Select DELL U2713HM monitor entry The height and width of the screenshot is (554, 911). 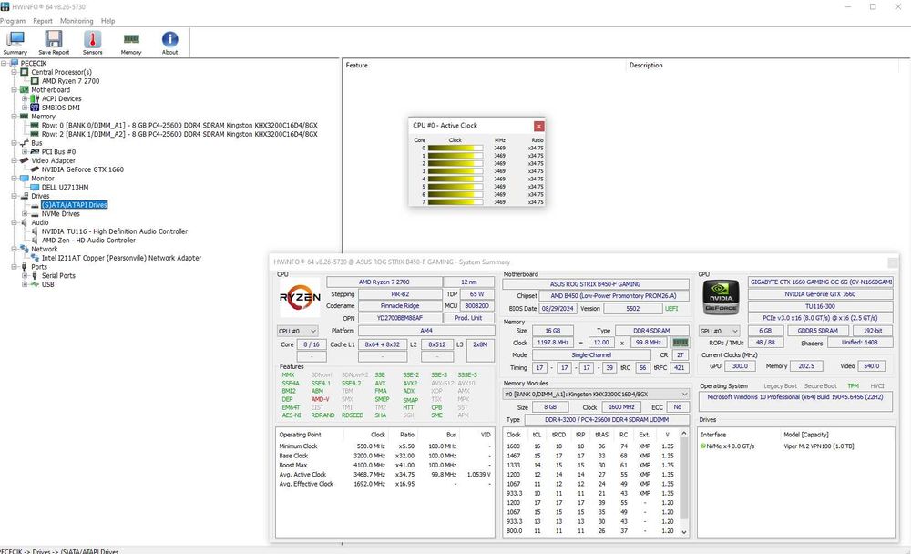65,187
